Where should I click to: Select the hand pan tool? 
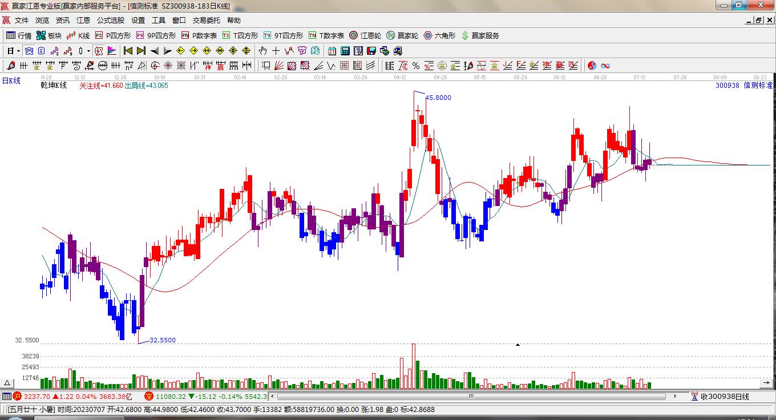coord(262,51)
